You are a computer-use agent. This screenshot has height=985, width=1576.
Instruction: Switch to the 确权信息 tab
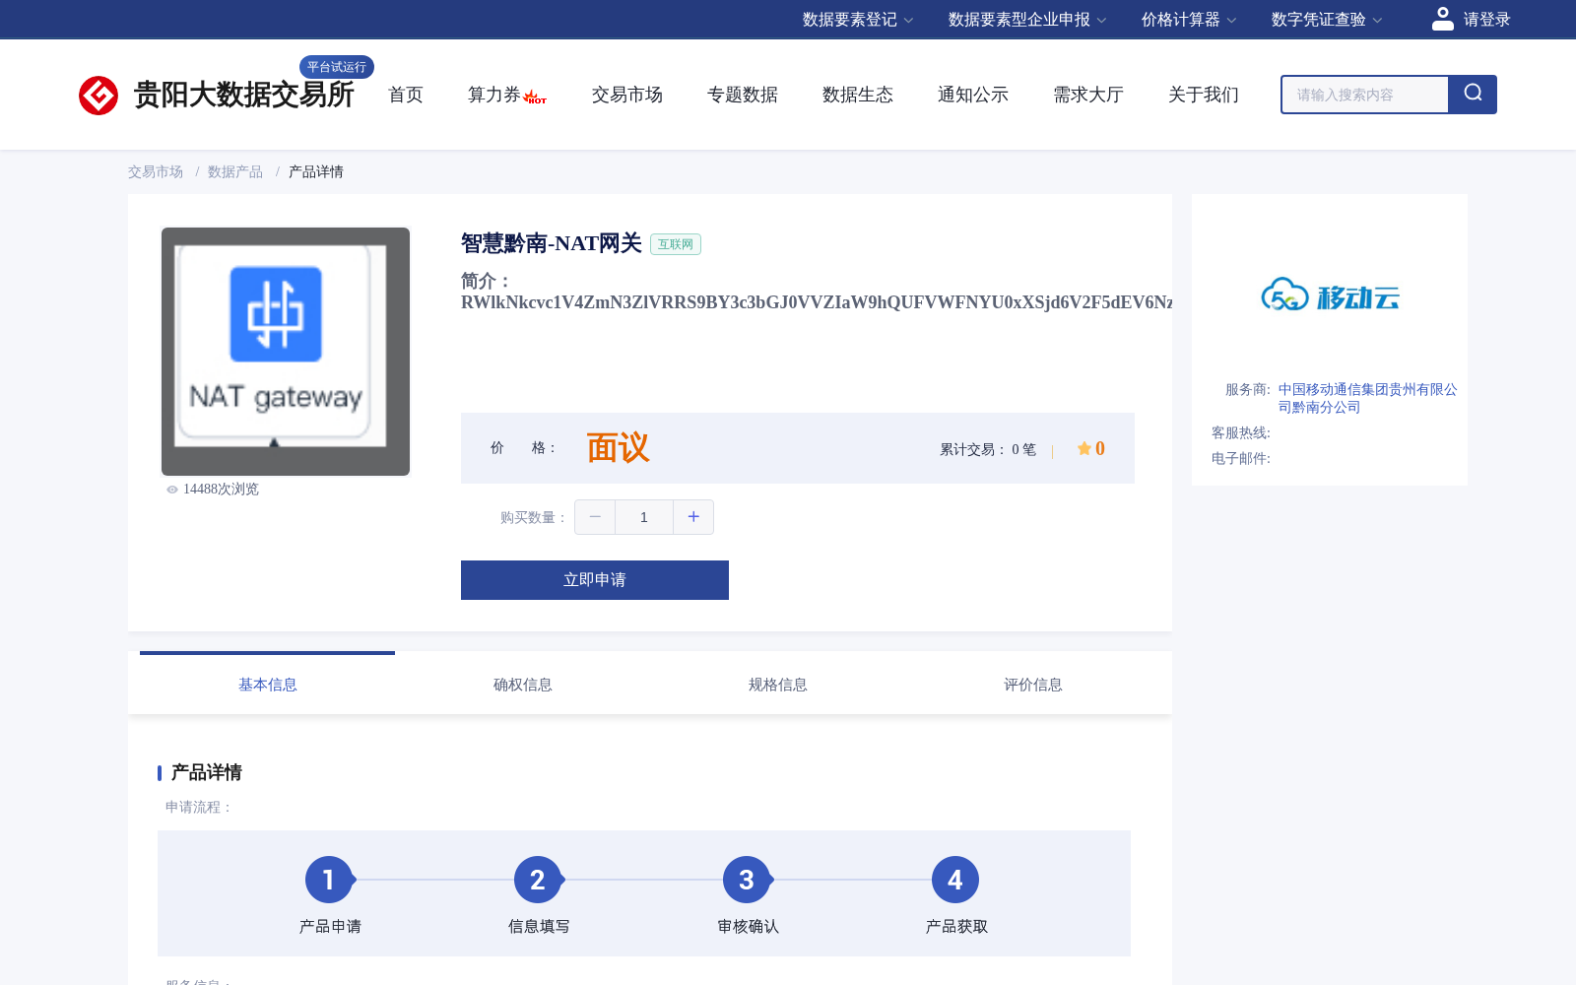click(x=523, y=684)
